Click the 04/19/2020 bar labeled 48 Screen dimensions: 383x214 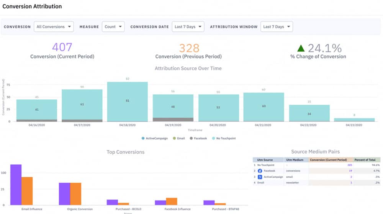click(x=173, y=106)
